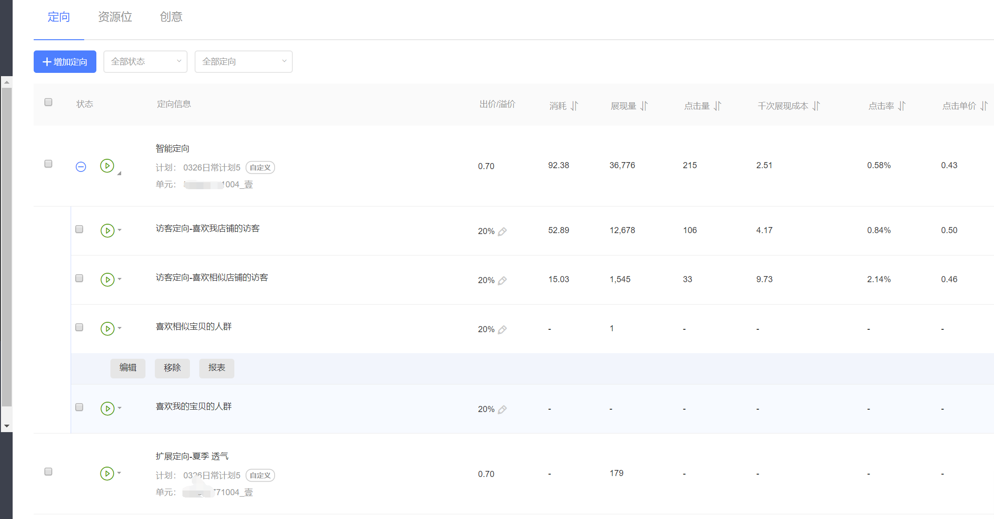Click the left vertical scrollbar thumb
994x519 pixels.
click(7, 247)
